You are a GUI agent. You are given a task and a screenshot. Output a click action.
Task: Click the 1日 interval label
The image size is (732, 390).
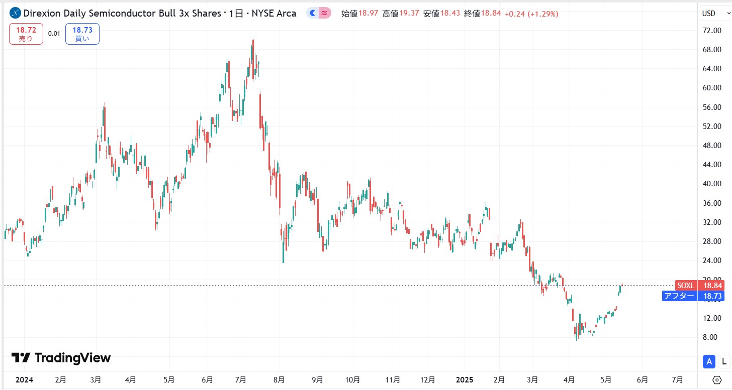(236, 13)
